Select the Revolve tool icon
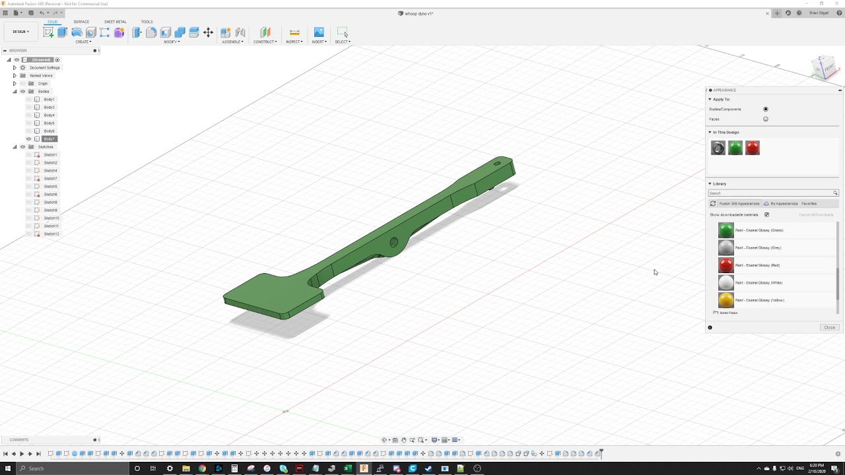Image resolution: width=845 pixels, height=475 pixels. click(x=77, y=32)
